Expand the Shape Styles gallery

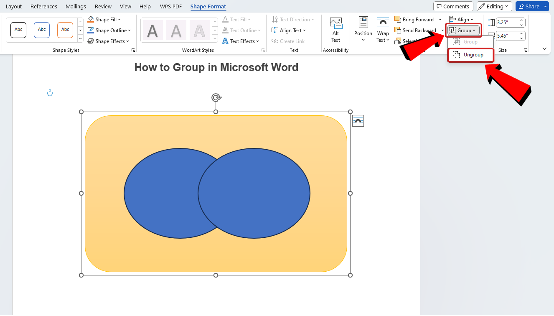click(80, 38)
